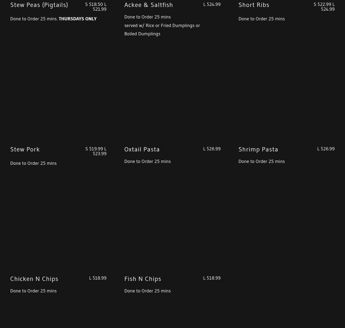The image size is (345, 328).
Task: Select the Ackee & Saltfish menu heading
Action: (148, 5)
